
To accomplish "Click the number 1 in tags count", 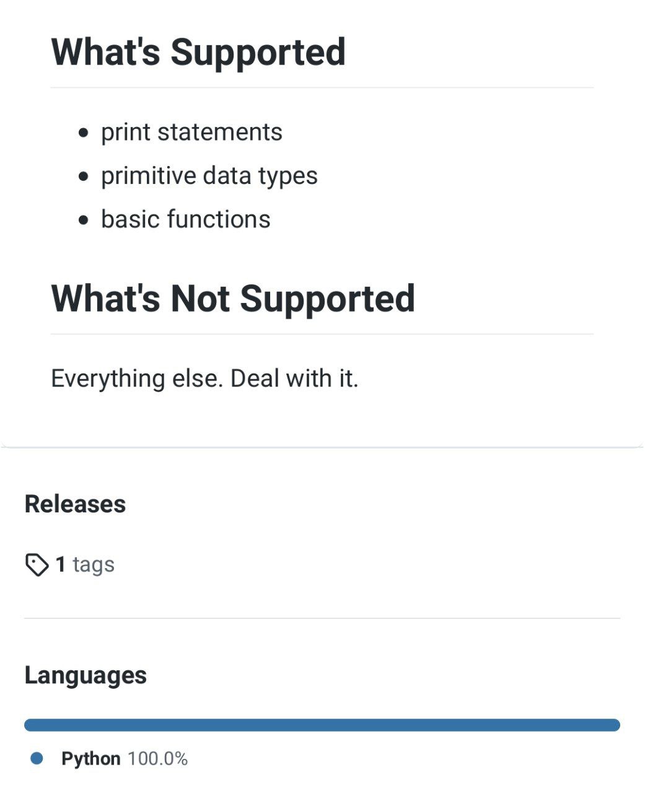I will [60, 564].
